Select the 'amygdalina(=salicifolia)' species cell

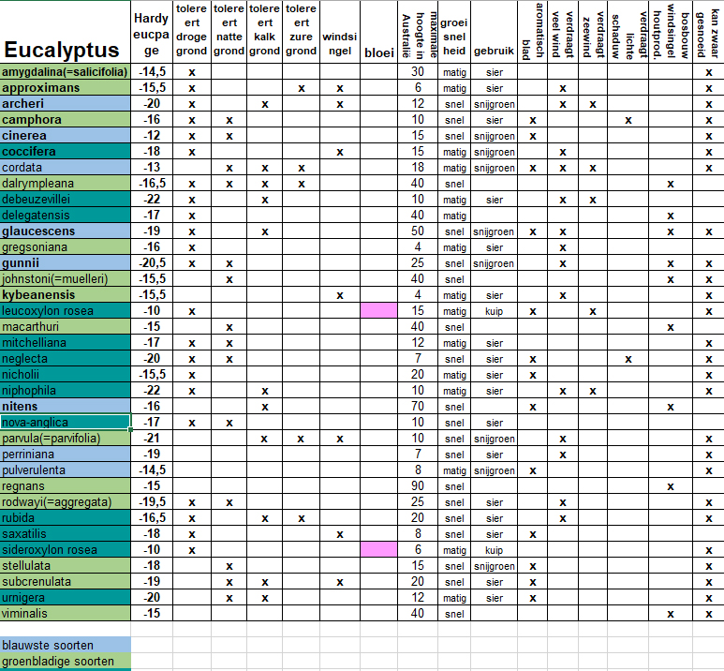tap(66, 72)
